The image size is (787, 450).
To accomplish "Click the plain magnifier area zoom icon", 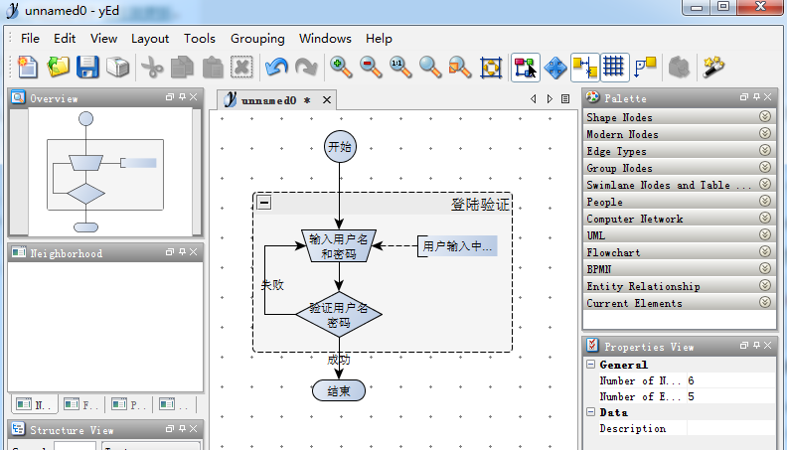I will (430, 68).
